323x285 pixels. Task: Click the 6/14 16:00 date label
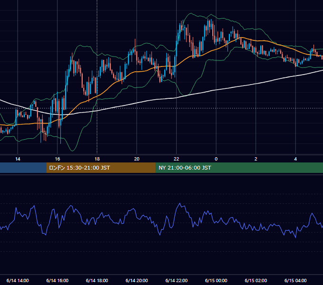click(x=57, y=280)
